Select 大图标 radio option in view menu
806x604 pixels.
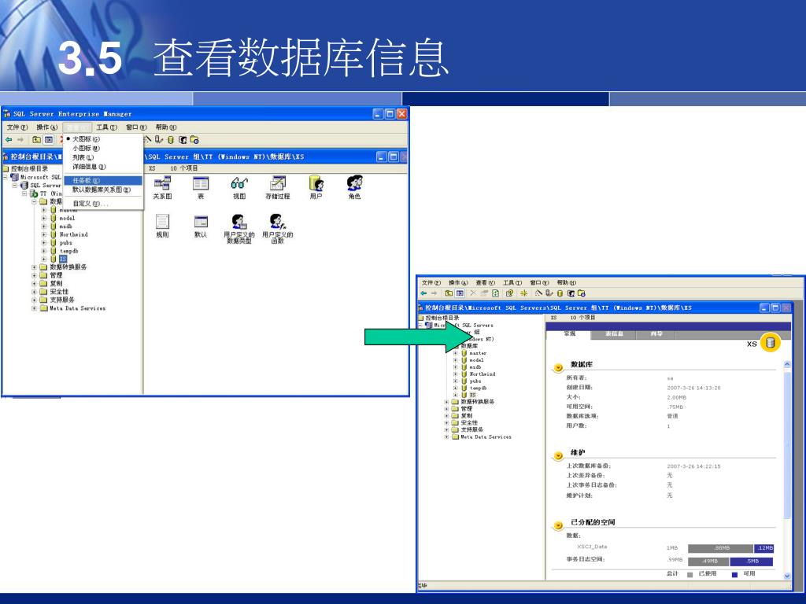coord(85,139)
